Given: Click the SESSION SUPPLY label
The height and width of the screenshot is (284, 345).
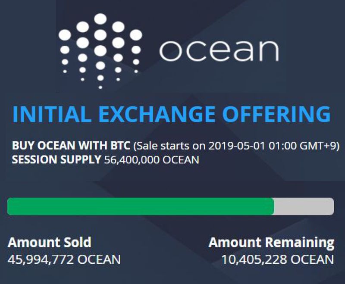Looking at the screenshot, I should tap(57, 160).
